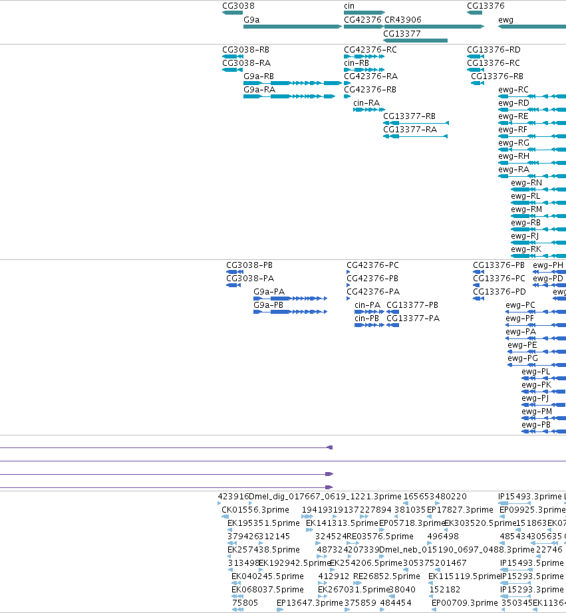The image size is (566, 613).
Task: Open transcript CG13376-RB label
Action: pos(497,76)
